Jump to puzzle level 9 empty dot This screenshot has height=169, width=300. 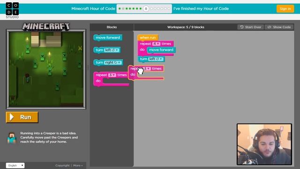151,8
